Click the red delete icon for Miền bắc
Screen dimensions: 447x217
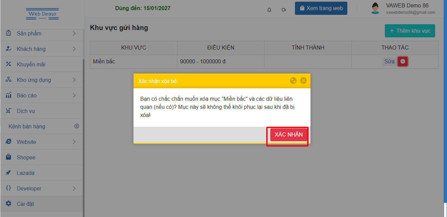pos(403,61)
